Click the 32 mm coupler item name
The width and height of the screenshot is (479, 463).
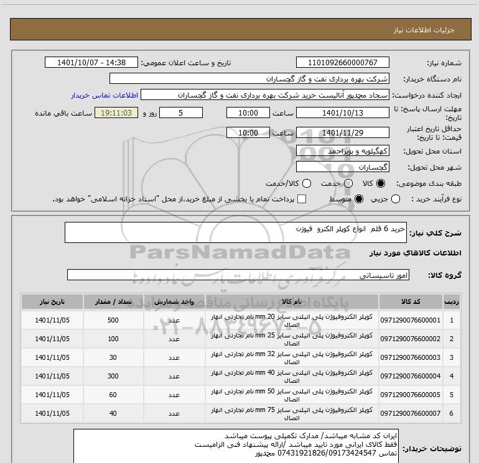[292, 358]
